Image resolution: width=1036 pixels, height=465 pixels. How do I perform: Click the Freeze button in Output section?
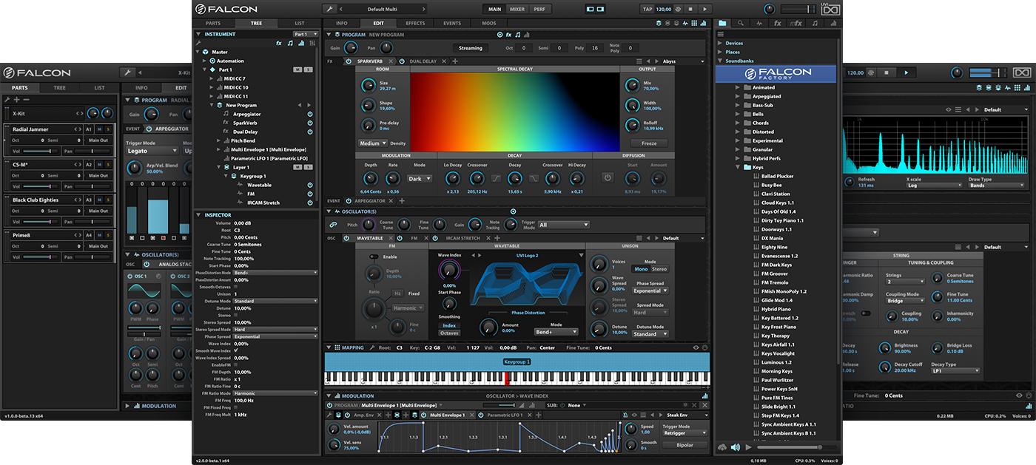point(649,143)
